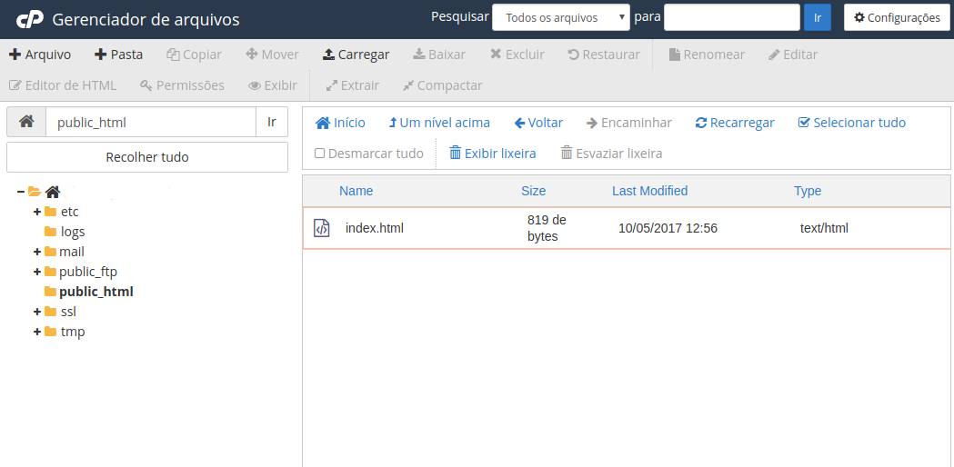This screenshot has height=467, width=954.
Task: Navigate back using Voltar
Action: (x=538, y=123)
